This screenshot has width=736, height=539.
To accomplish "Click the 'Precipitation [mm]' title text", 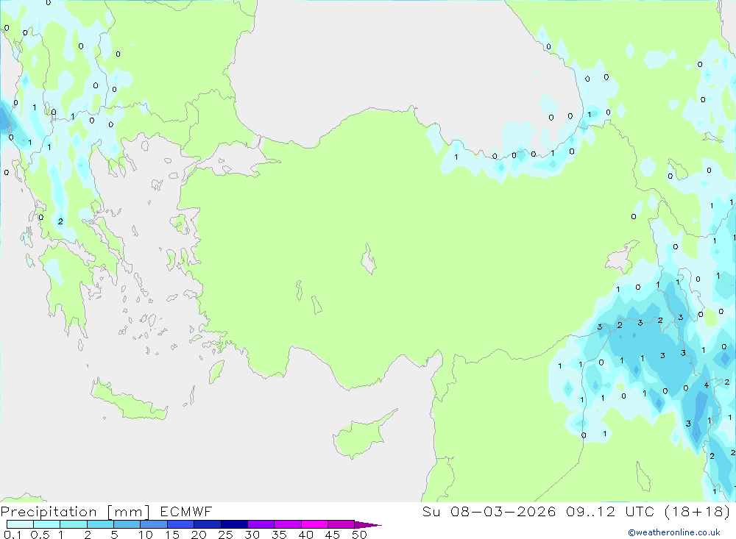I will pos(75,512).
